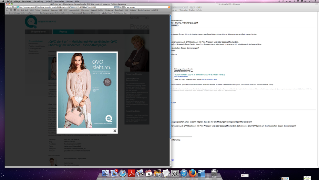The height and width of the screenshot is (180, 319).
Task: Click the 'qvc presse' search field
Action: pyautogui.click(x=147, y=7)
